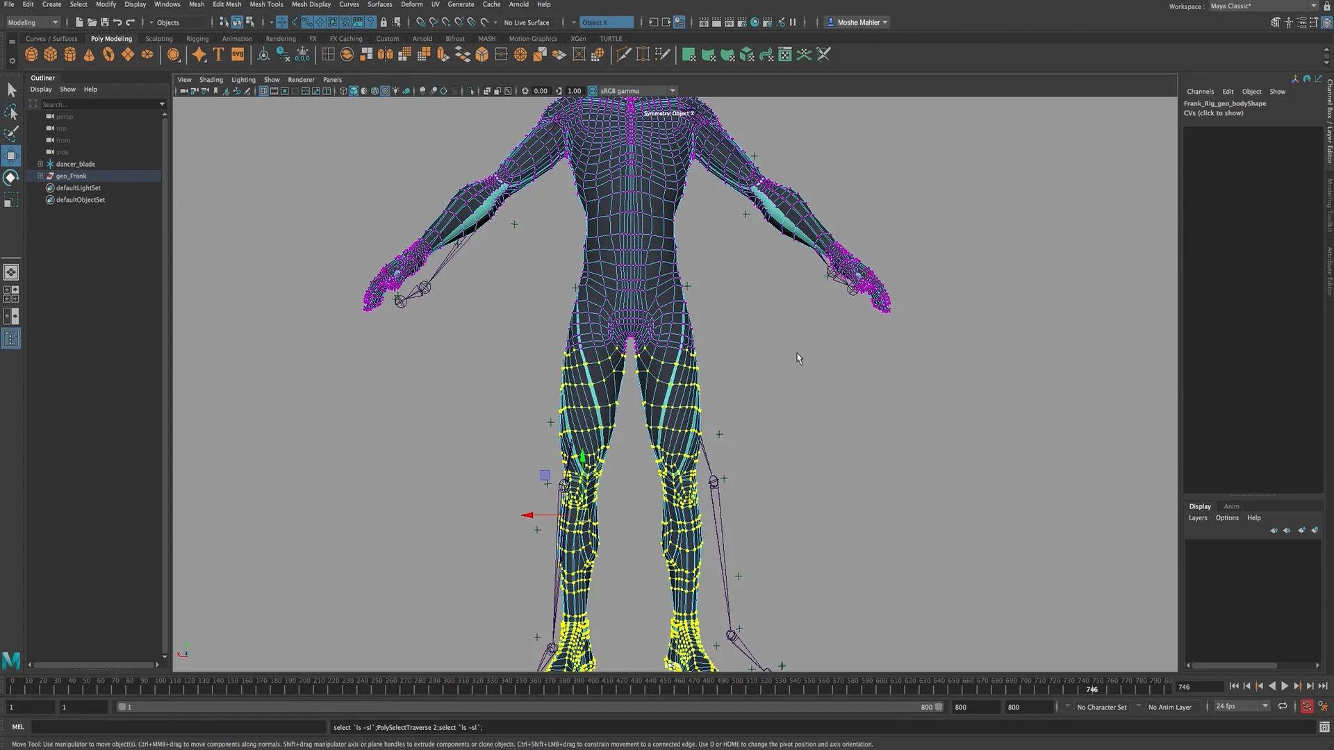Screen dimensions: 1334x750
Task: Select the Paint selection tool in toolbox
Action: [x=11, y=133]
